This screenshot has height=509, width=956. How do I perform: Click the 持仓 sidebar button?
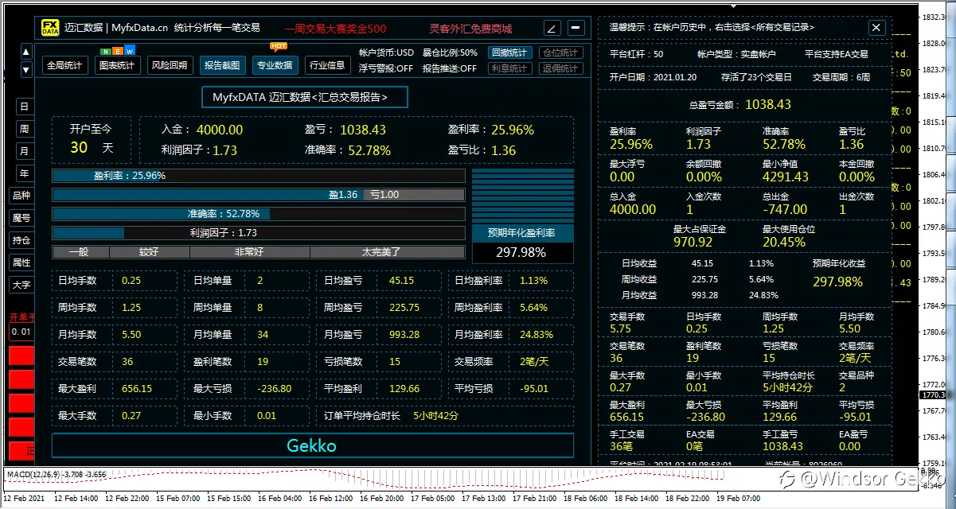coord(21,240)
